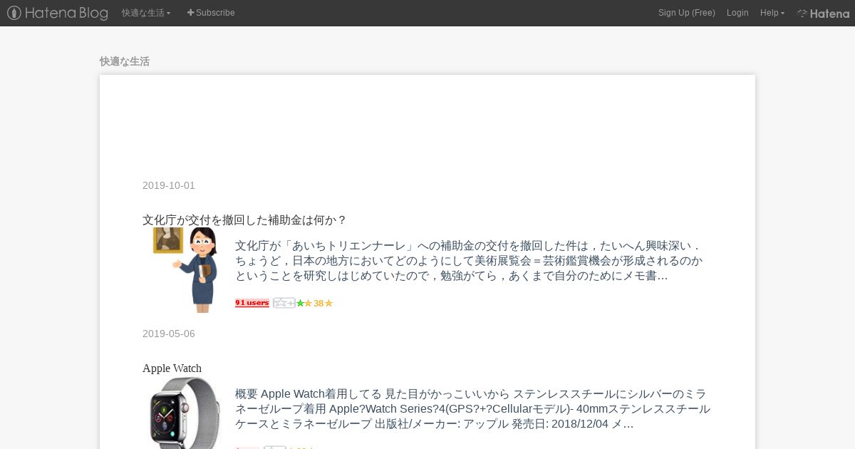View the 91 users bookmark count
The width and height of the screenshot is (855, 449).
coord(252,303)
